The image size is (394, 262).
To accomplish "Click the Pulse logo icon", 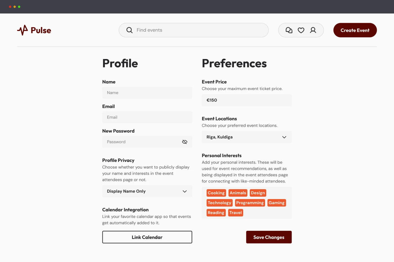I will [23, 30].
